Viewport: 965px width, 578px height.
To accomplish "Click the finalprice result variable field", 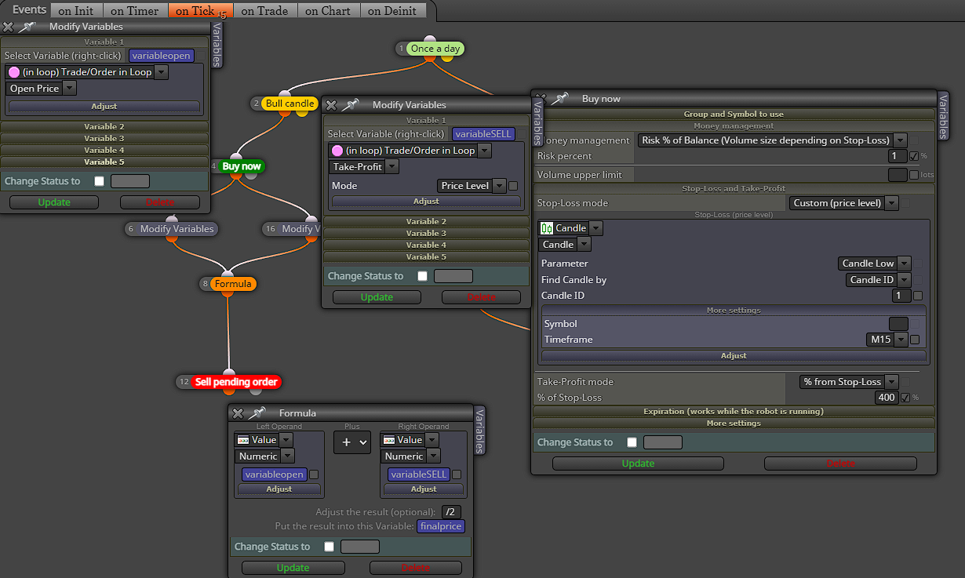I will click(440, 527).
